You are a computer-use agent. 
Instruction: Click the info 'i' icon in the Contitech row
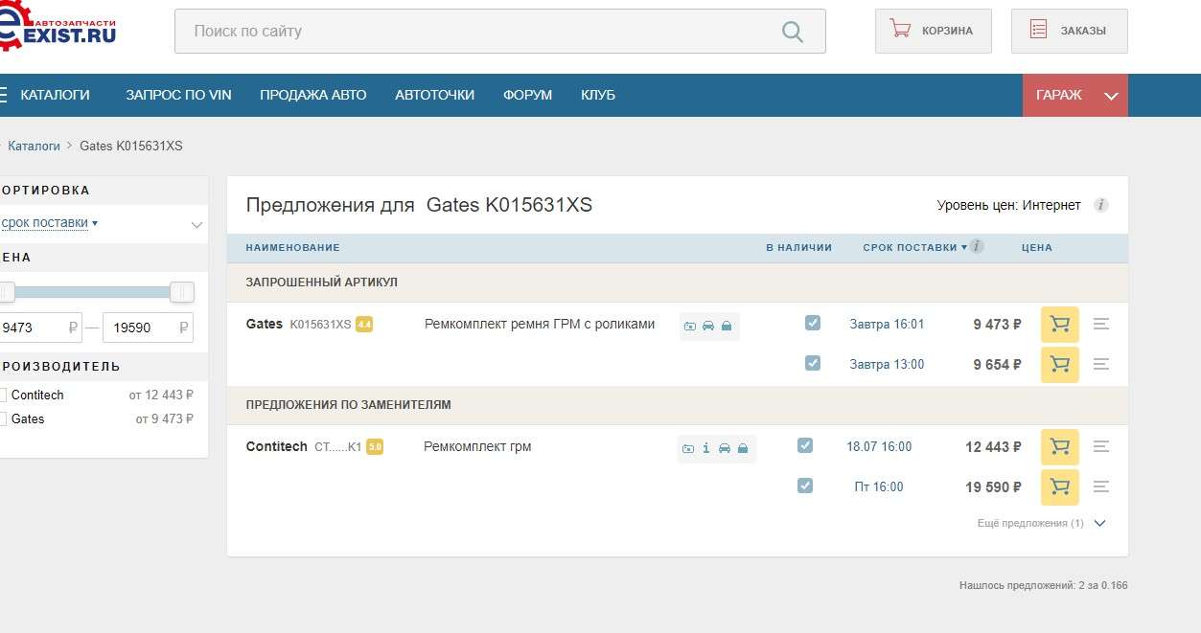(706, 448)
